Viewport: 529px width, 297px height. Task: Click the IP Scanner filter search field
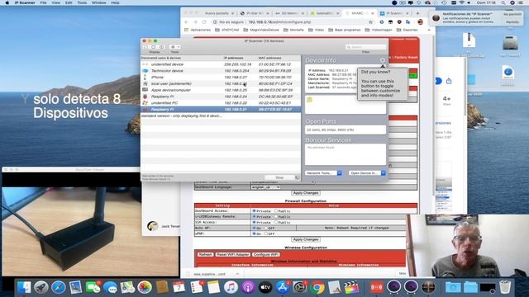(x=365, y=47)
